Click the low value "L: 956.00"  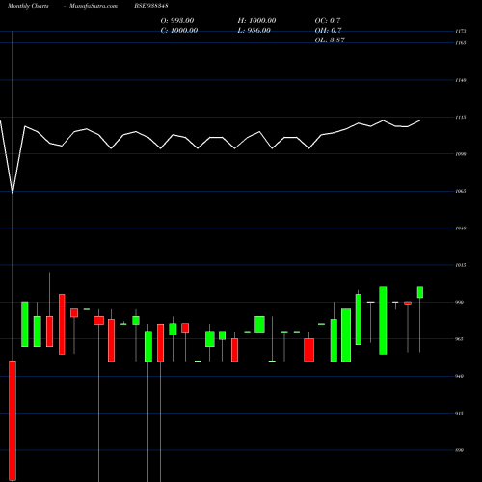(254, 30)
